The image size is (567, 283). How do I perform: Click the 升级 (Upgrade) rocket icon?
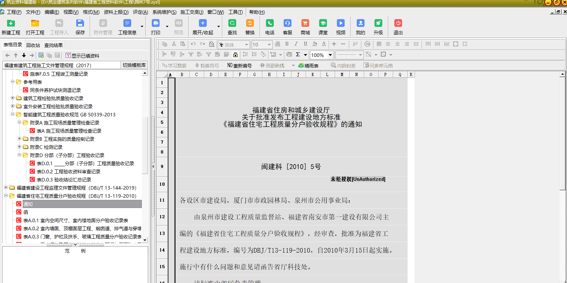(x=378, y=23)
